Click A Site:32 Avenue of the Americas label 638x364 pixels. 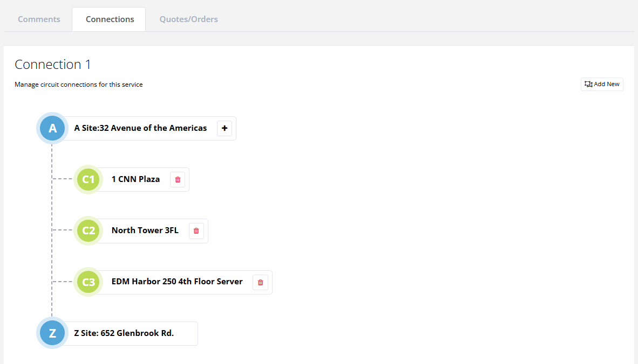141,128
